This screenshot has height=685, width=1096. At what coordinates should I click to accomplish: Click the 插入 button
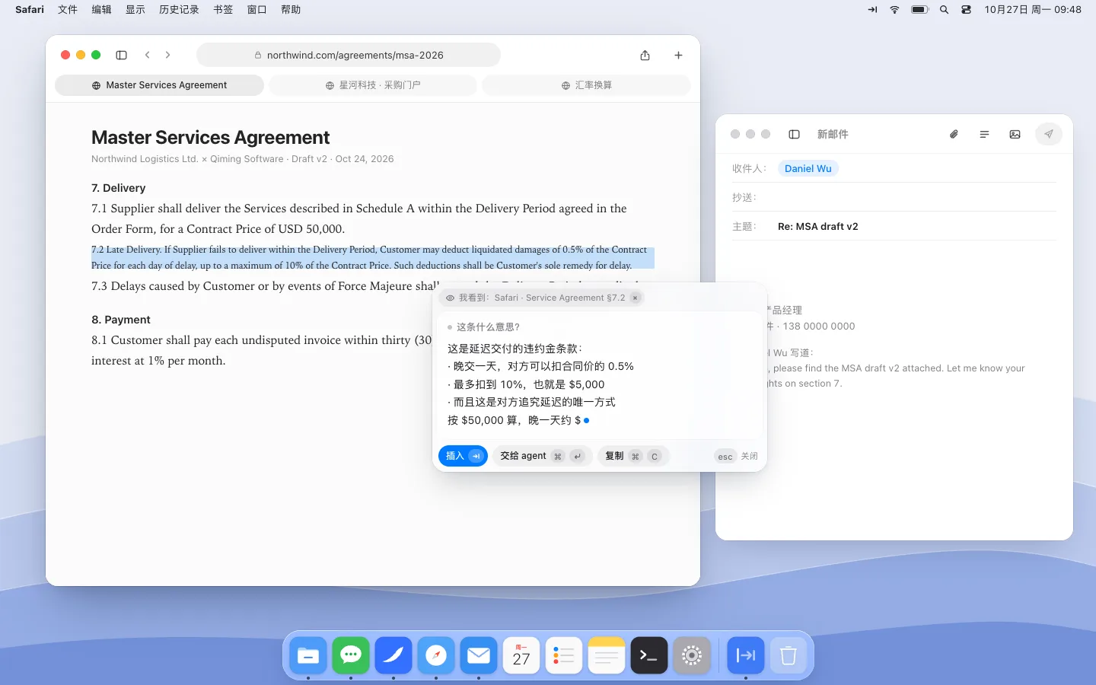(463, 456)
